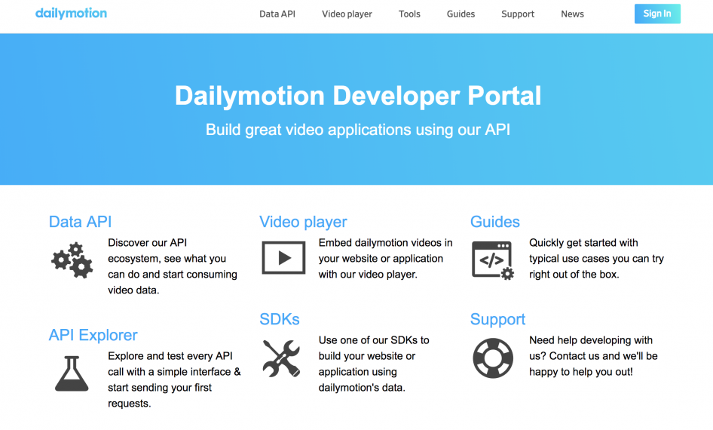The height and width of the screenshot is (430, 713).
Task: Click the 'Dailymotion Developer Portal' title
Action: coord(358,96)
